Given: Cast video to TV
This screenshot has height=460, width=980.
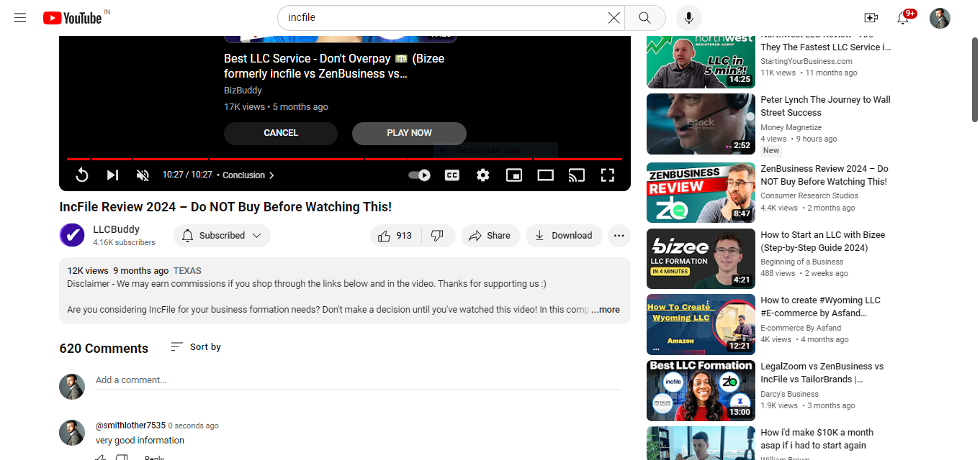Looking at the screenshot, I should coord(576,175).
